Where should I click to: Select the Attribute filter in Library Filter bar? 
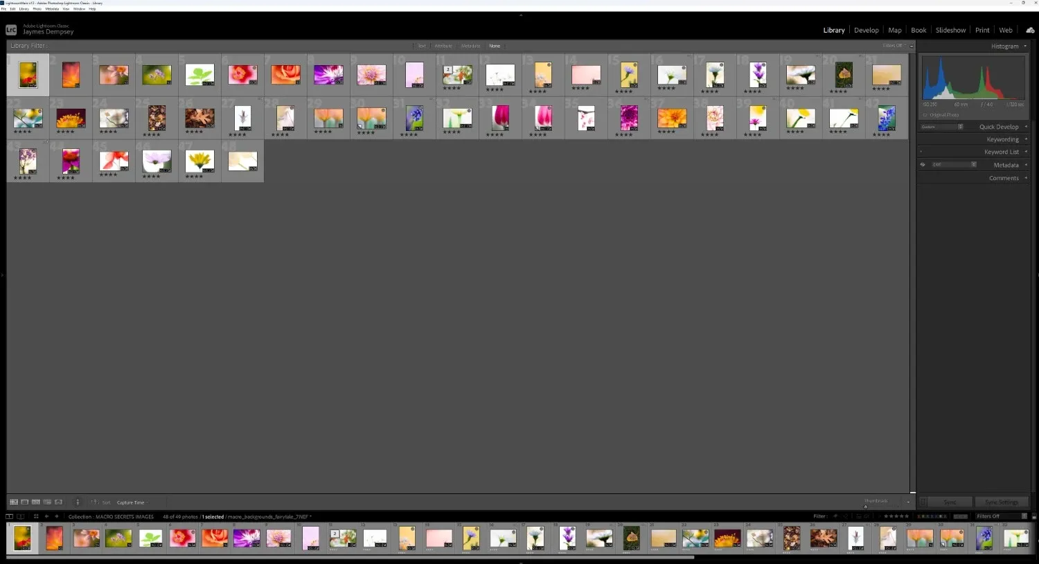click(443, 46)
